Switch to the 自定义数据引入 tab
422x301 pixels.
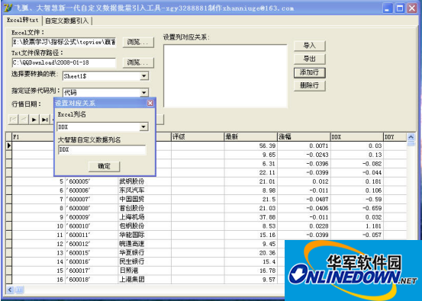(66, 21)
